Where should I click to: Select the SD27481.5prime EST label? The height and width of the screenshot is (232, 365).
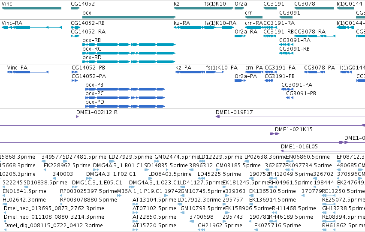(x=84, y=157)
